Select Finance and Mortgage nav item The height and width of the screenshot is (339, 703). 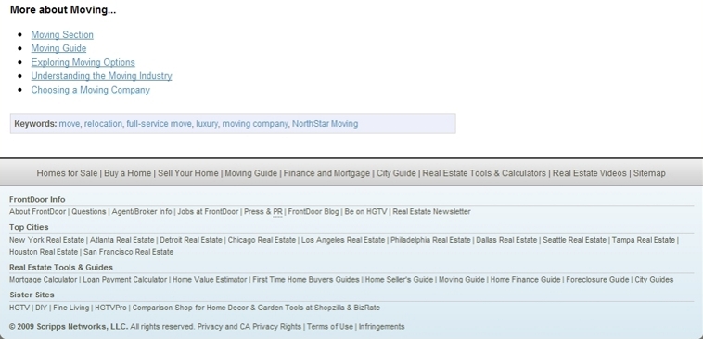pyautogui.click(x=326, y=173)
